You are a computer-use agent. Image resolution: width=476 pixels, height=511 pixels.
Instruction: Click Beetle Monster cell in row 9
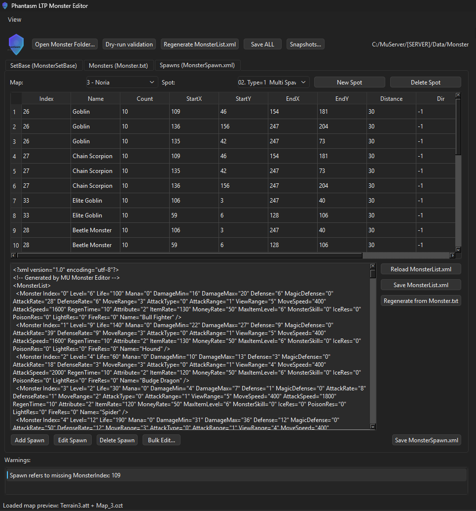coord(96,230)
